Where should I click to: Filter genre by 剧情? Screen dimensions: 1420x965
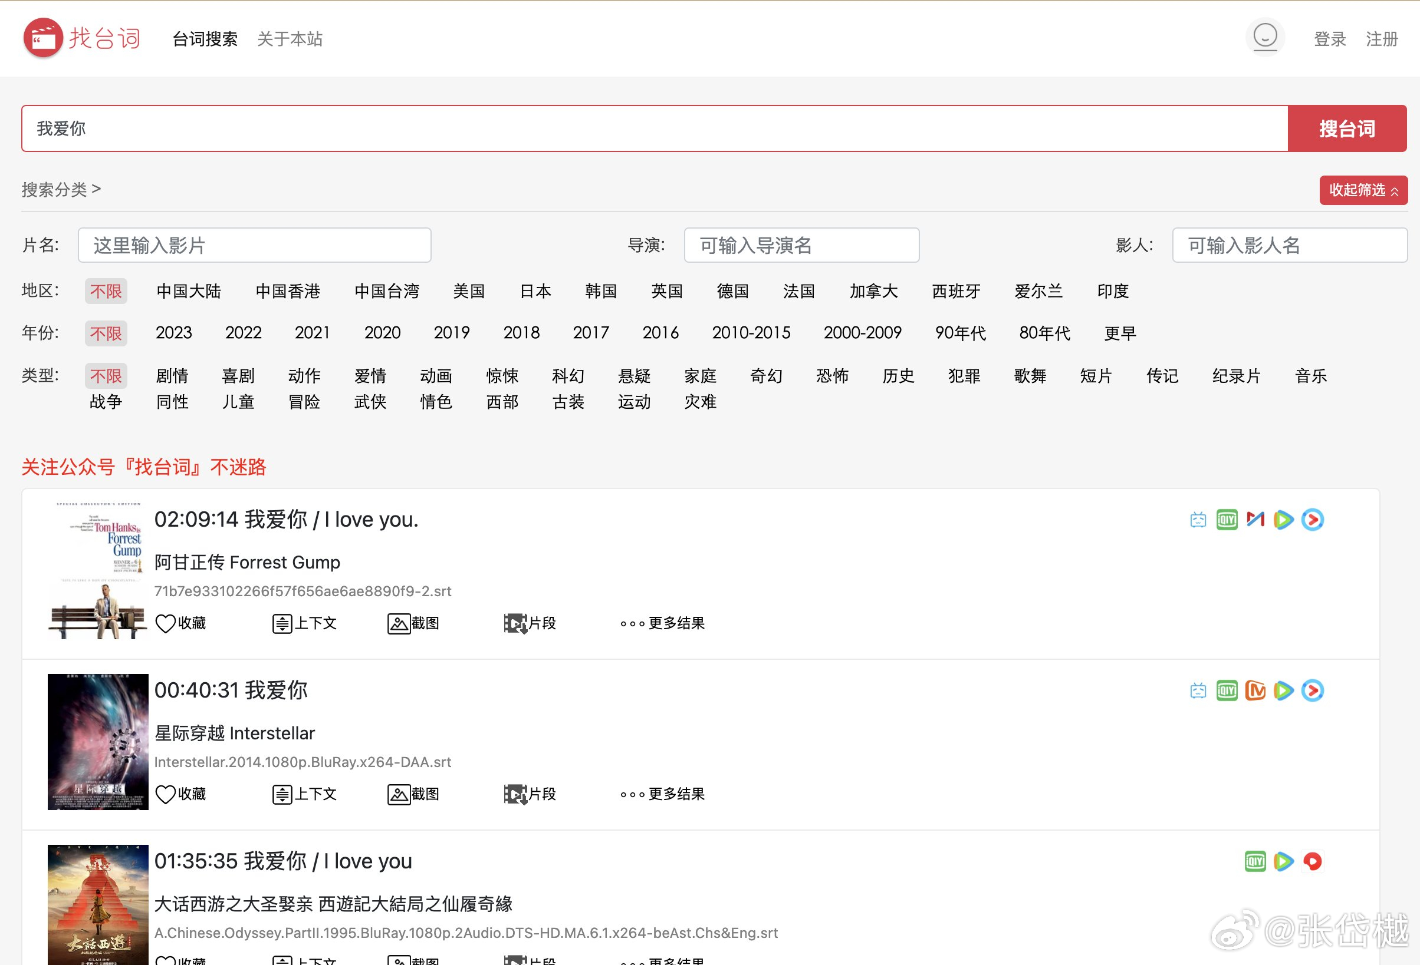click(172, 376)
